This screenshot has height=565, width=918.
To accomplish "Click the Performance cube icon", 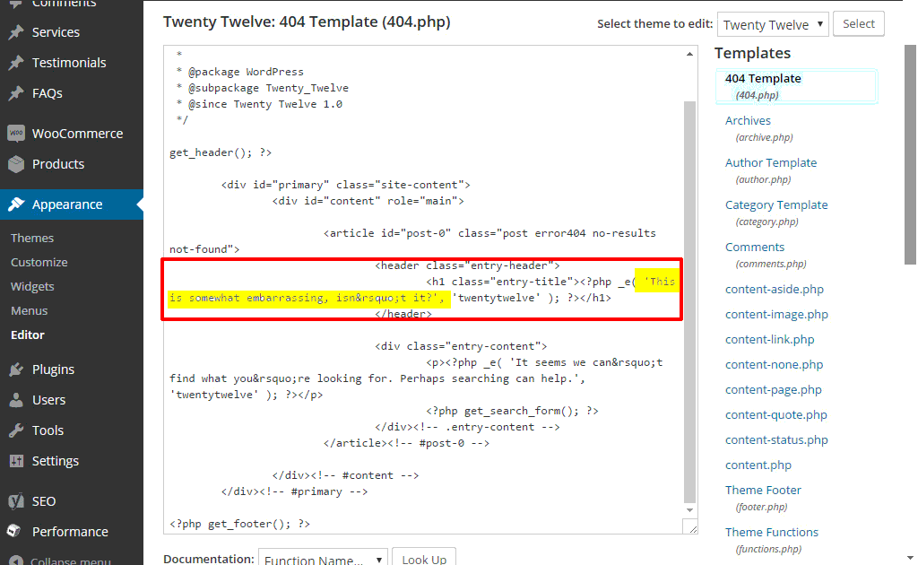I will [x=14, y=531].
